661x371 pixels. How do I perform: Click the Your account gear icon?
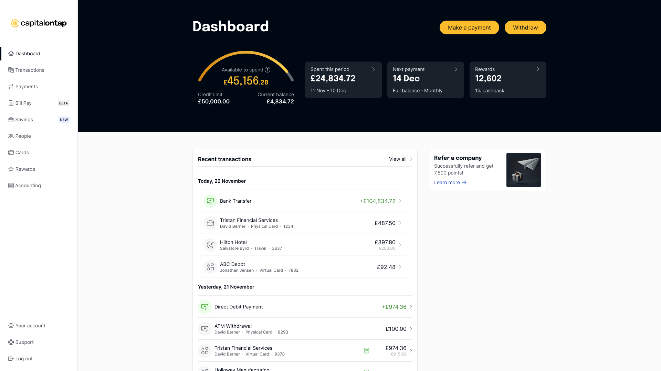click(11, 326)
